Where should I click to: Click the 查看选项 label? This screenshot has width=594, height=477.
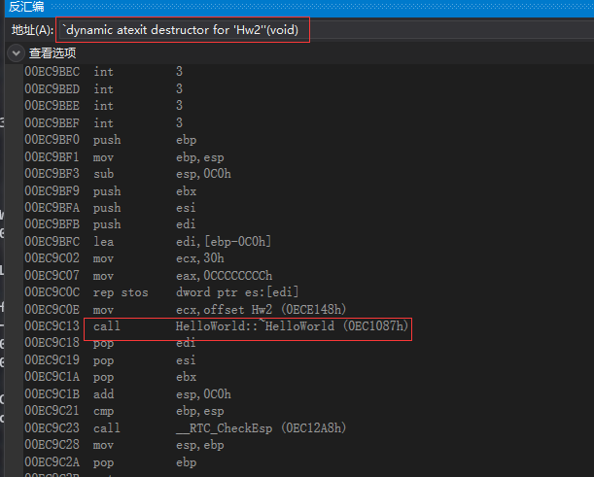pos(52,53)
